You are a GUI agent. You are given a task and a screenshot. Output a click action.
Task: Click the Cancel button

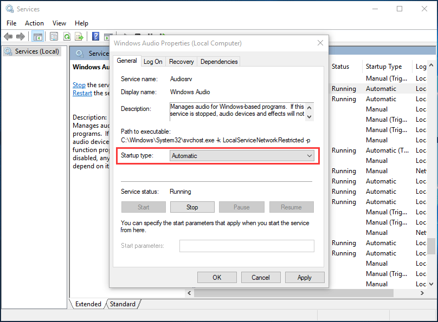pos(261,278)
